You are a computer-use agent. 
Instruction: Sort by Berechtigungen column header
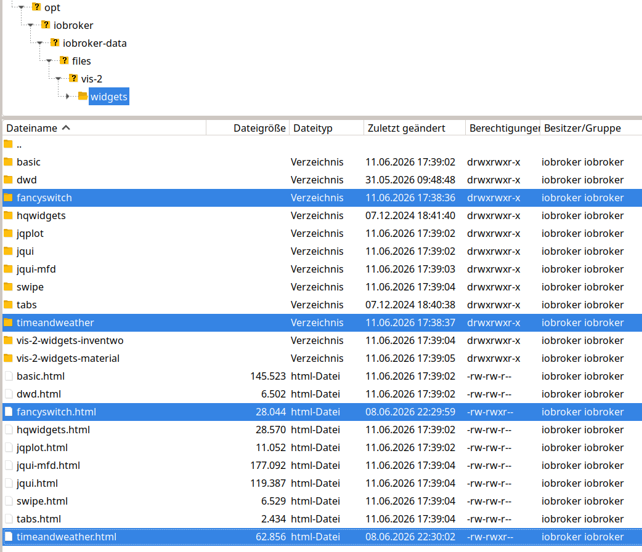[x=503, y=128]
